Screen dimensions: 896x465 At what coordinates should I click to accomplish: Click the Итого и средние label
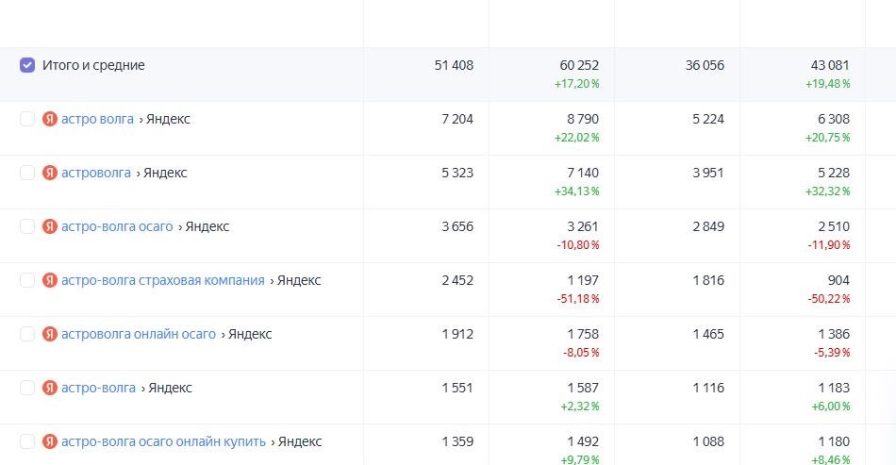(93, 65)
